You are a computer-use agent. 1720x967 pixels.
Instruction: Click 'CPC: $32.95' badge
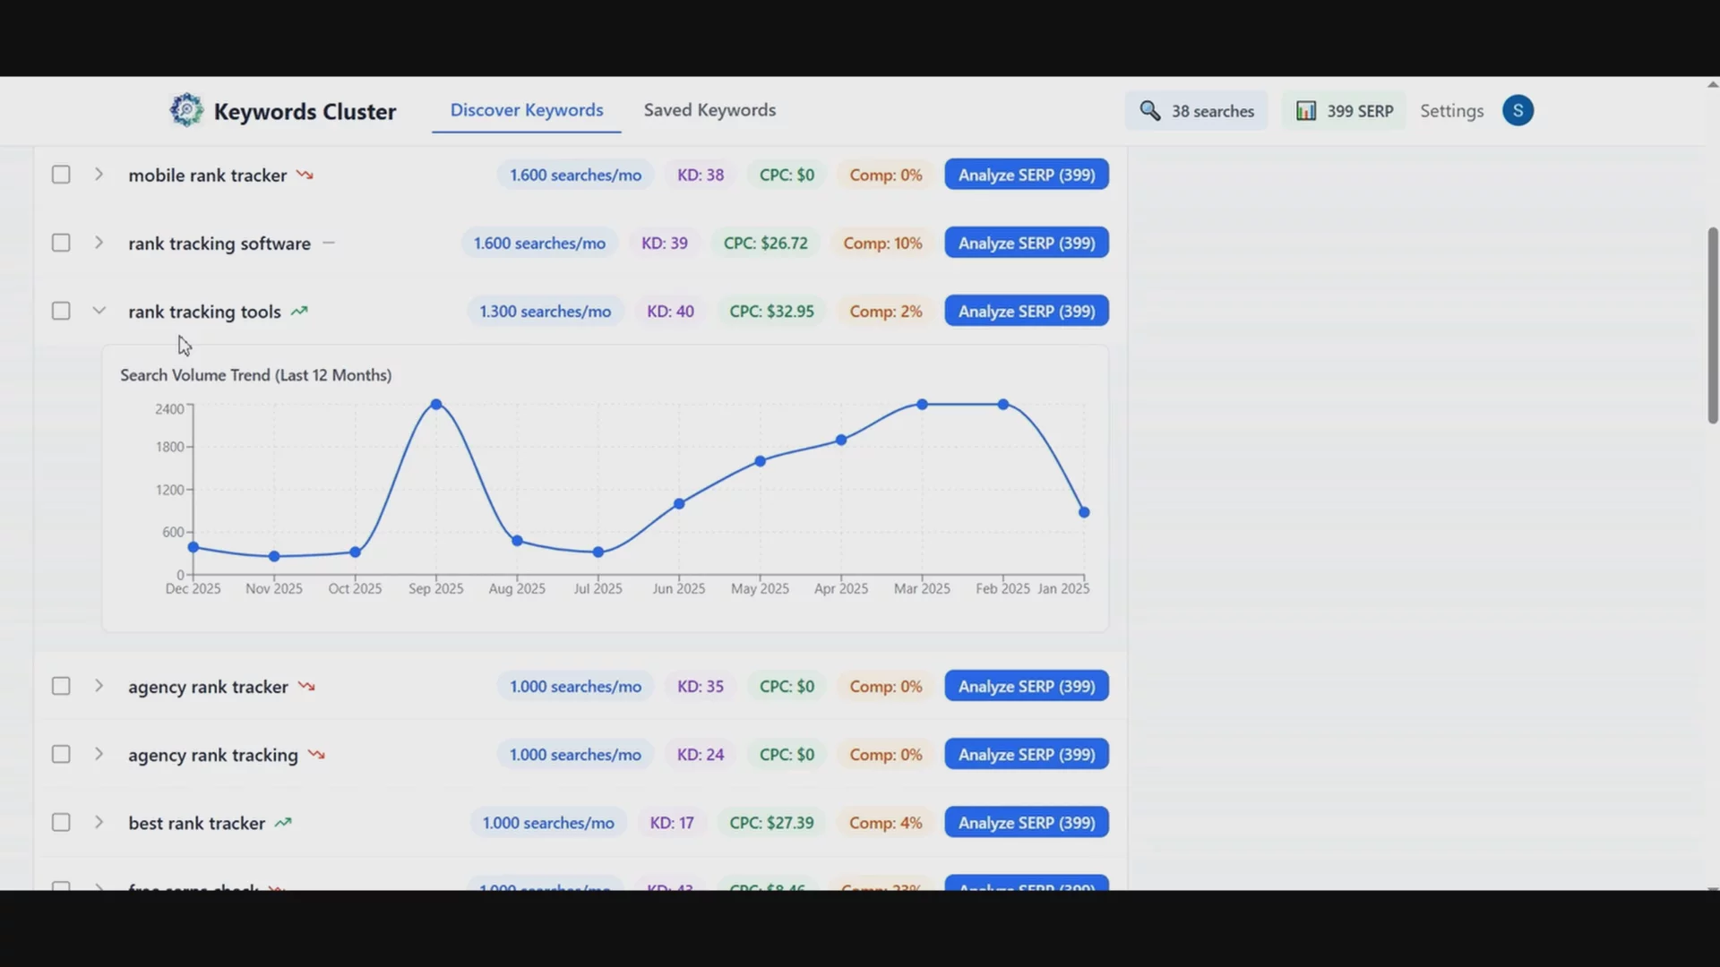point(771,312)
